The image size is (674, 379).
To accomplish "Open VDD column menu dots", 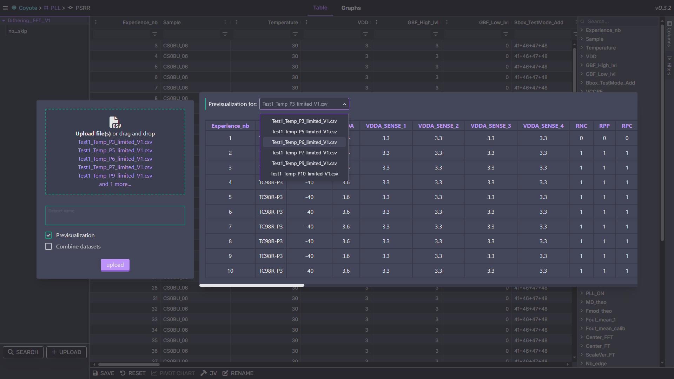I will (x=306, y=22).
